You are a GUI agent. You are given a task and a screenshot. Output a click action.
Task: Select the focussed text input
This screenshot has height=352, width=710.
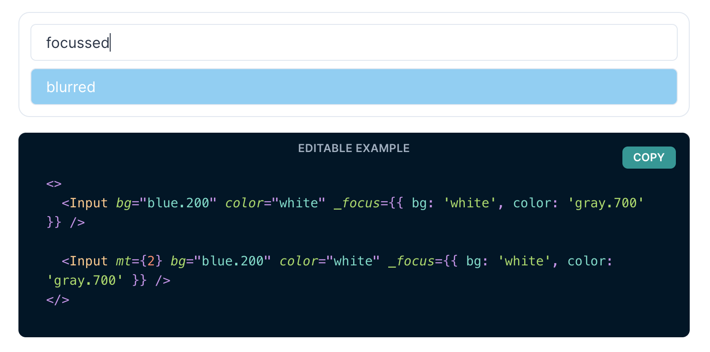[184, 42]
